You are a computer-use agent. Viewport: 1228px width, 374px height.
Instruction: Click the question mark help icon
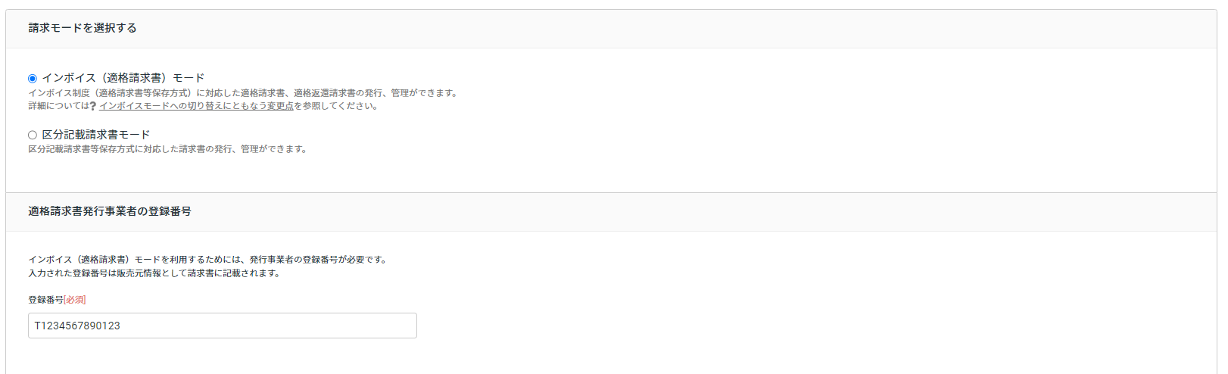93,106
